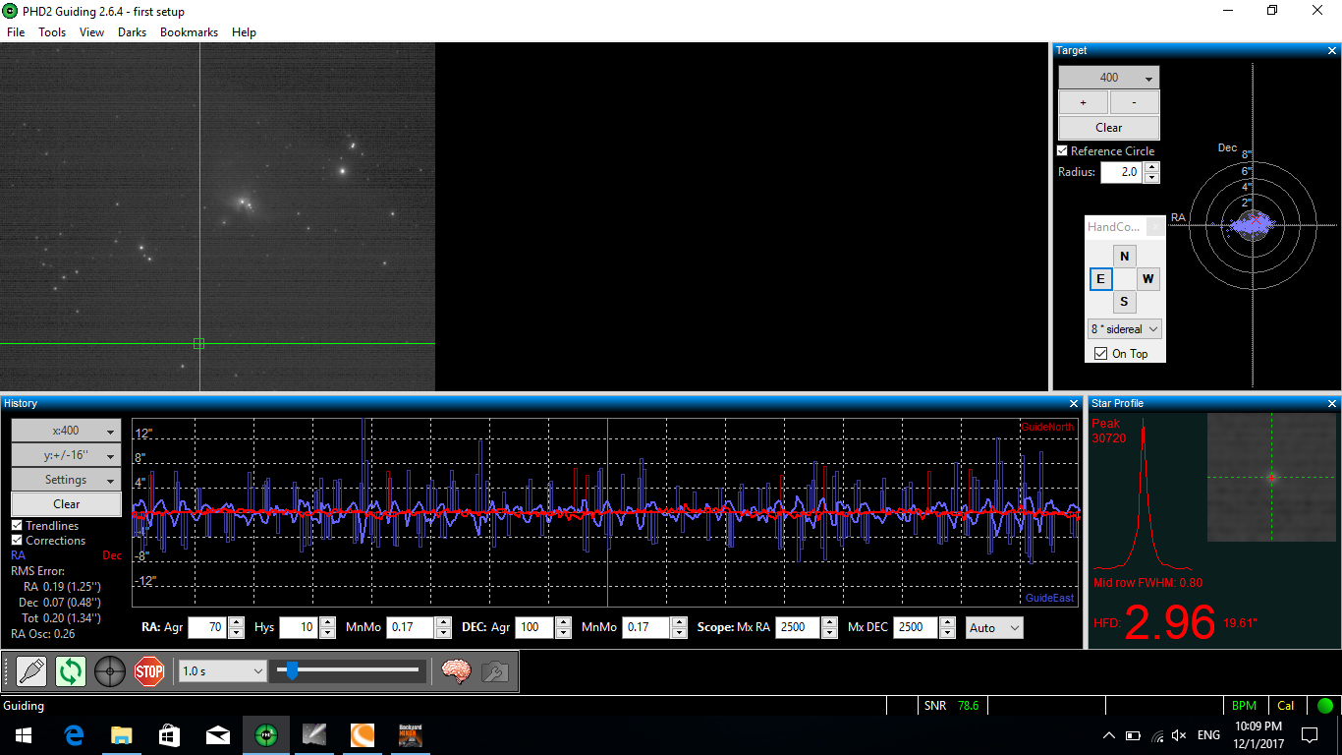Show hidden system tray icons
Viewport: 1342px width, 755px height.
pyautogui.click(x=1109, y=735)
